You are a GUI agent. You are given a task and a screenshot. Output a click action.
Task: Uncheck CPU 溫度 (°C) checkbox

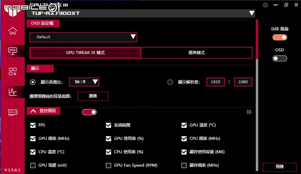coord(33,152)
